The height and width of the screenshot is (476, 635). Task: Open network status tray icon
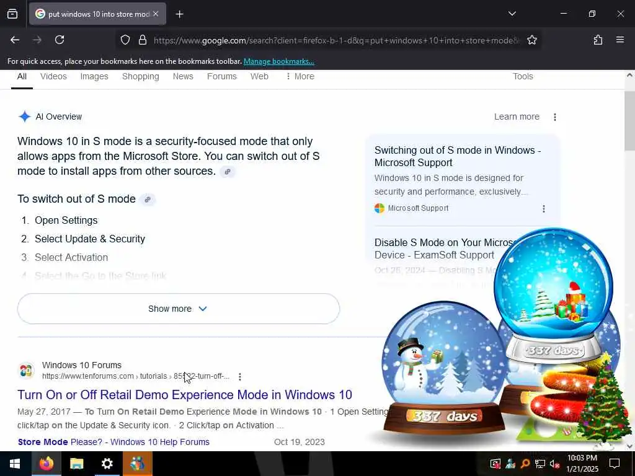(540, 464)
